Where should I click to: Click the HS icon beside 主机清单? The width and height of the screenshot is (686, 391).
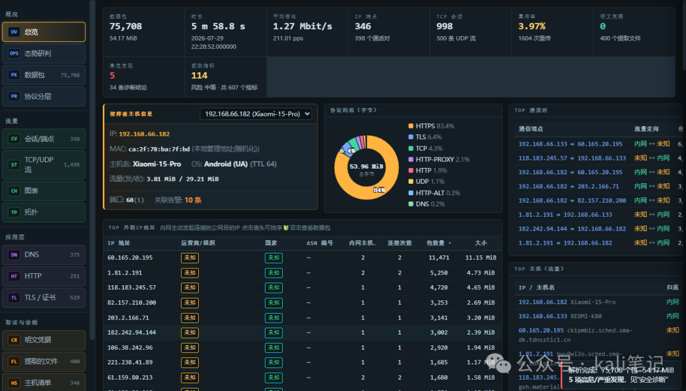pyautogui.click(x=14, y=383)
